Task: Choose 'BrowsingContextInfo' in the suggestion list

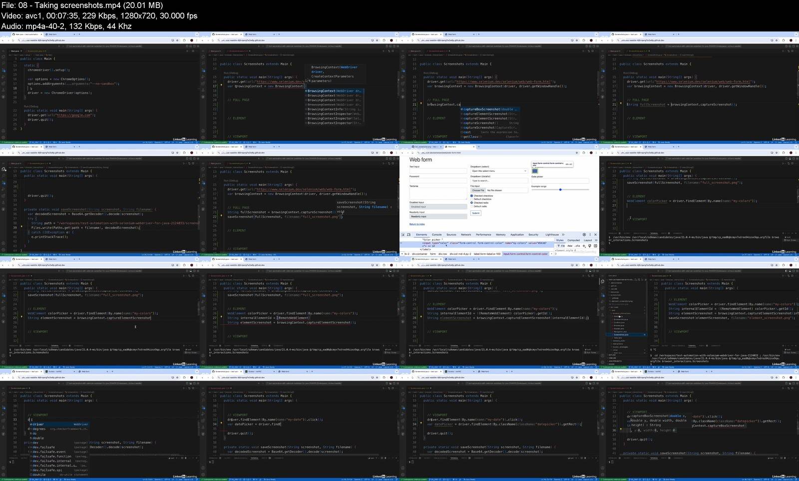Action: 334,109
